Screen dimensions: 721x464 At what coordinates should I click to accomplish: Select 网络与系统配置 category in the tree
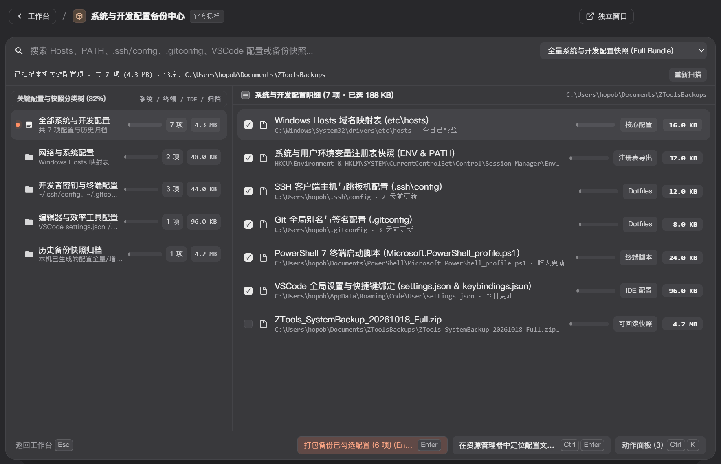(119, 157)
